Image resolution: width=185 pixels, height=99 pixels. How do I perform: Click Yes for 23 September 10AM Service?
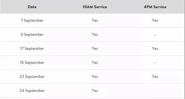[x=95, y=77]
